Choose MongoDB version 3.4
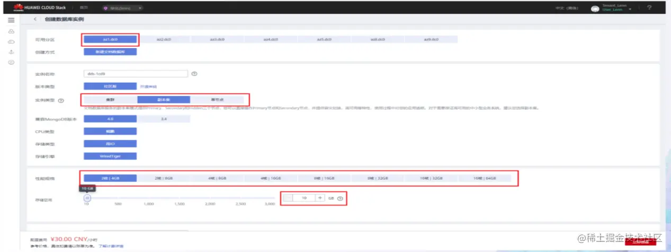The height and width of the screenshot is (252, 671). [164, 120]
